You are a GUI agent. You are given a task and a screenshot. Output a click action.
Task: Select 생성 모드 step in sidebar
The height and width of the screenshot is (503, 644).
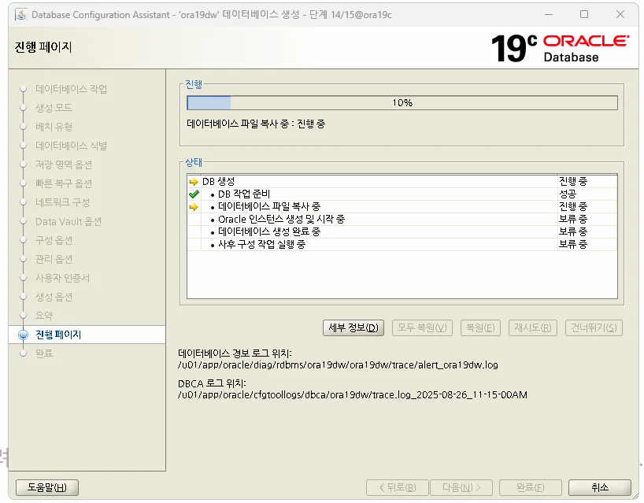pyautogui.click(x=54, y=108)
